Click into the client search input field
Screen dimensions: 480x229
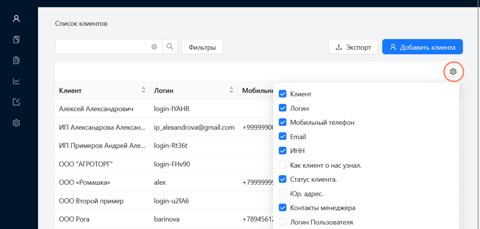click(103, 47)
